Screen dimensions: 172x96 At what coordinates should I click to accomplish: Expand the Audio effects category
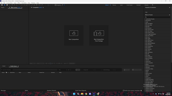click(x=145, y=22)
